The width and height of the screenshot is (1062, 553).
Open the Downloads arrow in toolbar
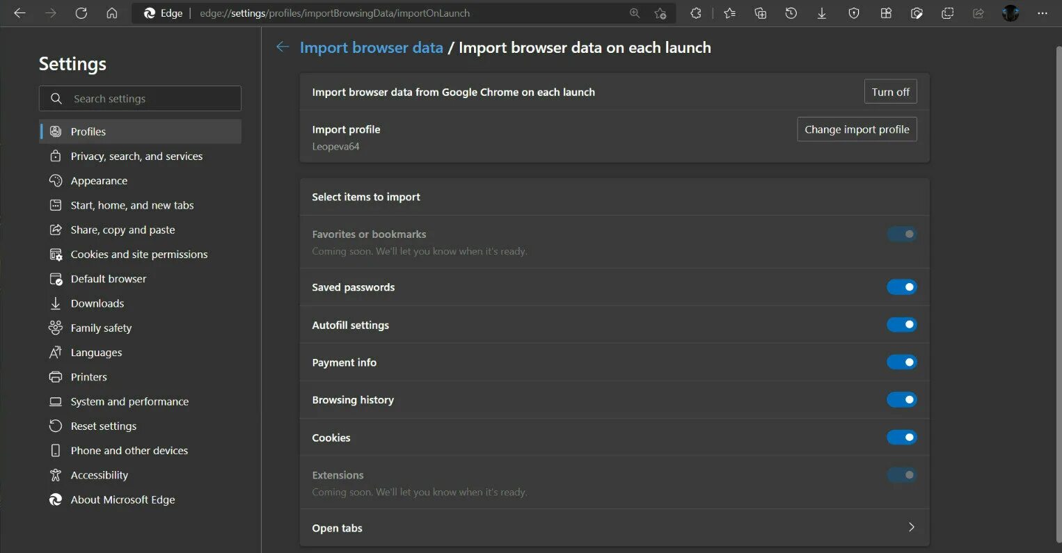pos(821,13)
